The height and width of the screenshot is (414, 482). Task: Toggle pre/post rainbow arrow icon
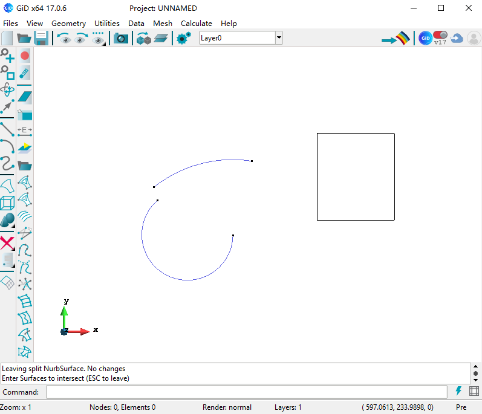396,38
